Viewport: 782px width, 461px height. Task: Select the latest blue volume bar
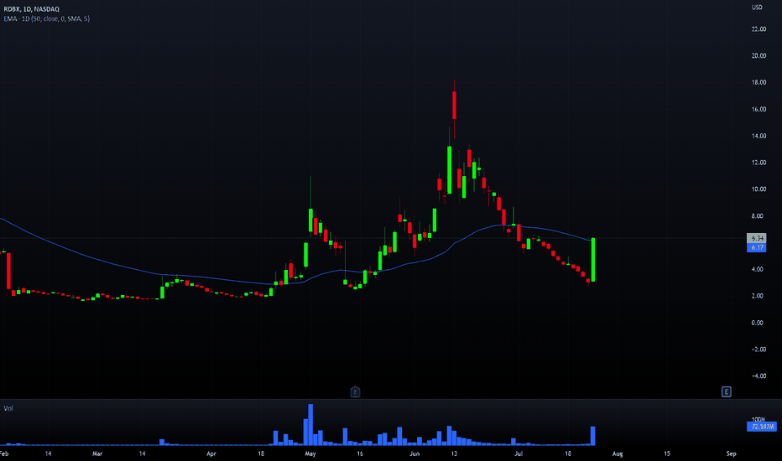click(x=593, y=436)
